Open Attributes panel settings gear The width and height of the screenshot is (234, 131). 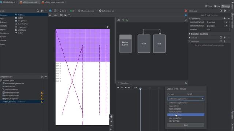coord(225,11)
